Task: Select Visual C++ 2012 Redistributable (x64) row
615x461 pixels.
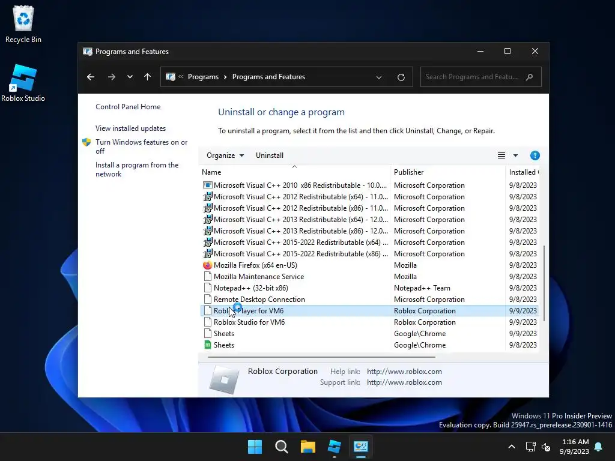Action: 369,197
